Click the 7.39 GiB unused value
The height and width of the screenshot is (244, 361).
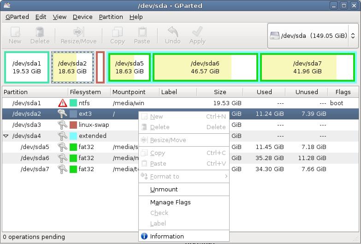(x=314, y=113)
